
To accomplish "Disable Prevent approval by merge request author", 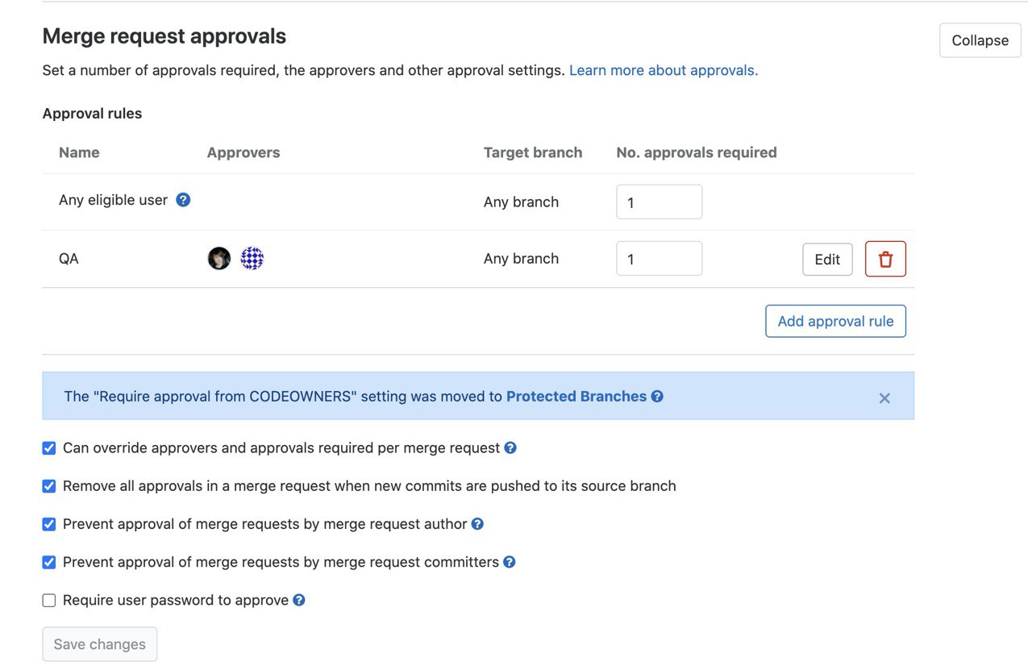I will click(49, 524).
